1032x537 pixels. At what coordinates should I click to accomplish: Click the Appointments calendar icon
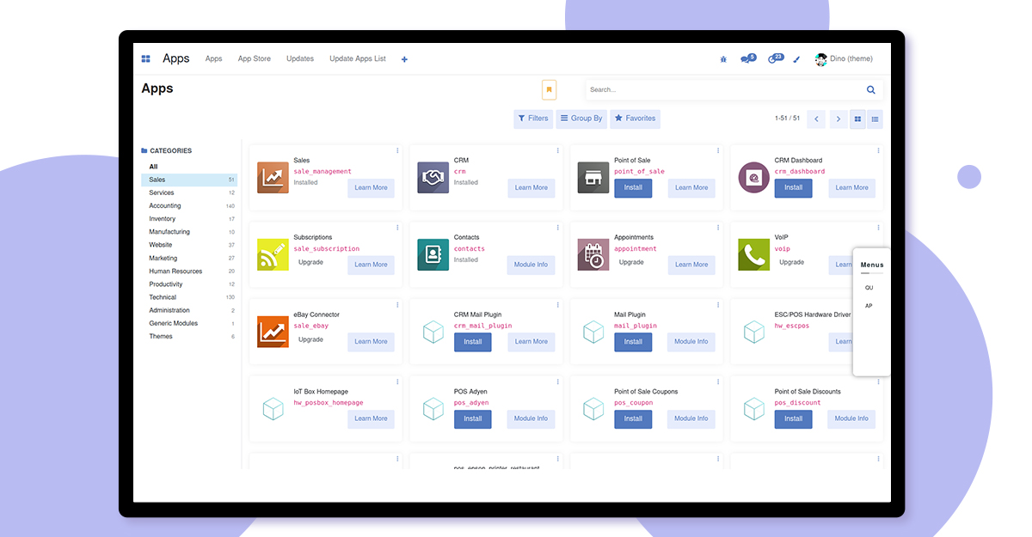pyautogui.click(x=593, y=255)
